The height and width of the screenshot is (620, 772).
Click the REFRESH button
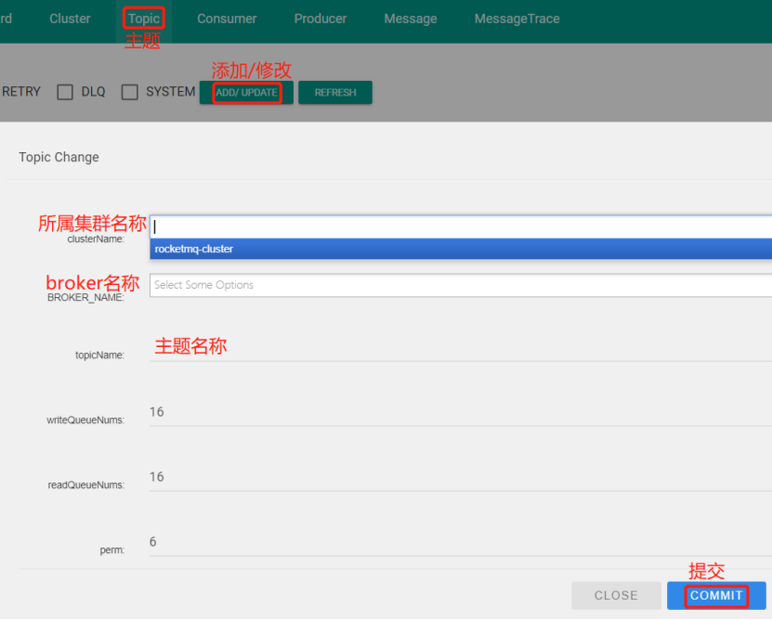click(335, 93)
